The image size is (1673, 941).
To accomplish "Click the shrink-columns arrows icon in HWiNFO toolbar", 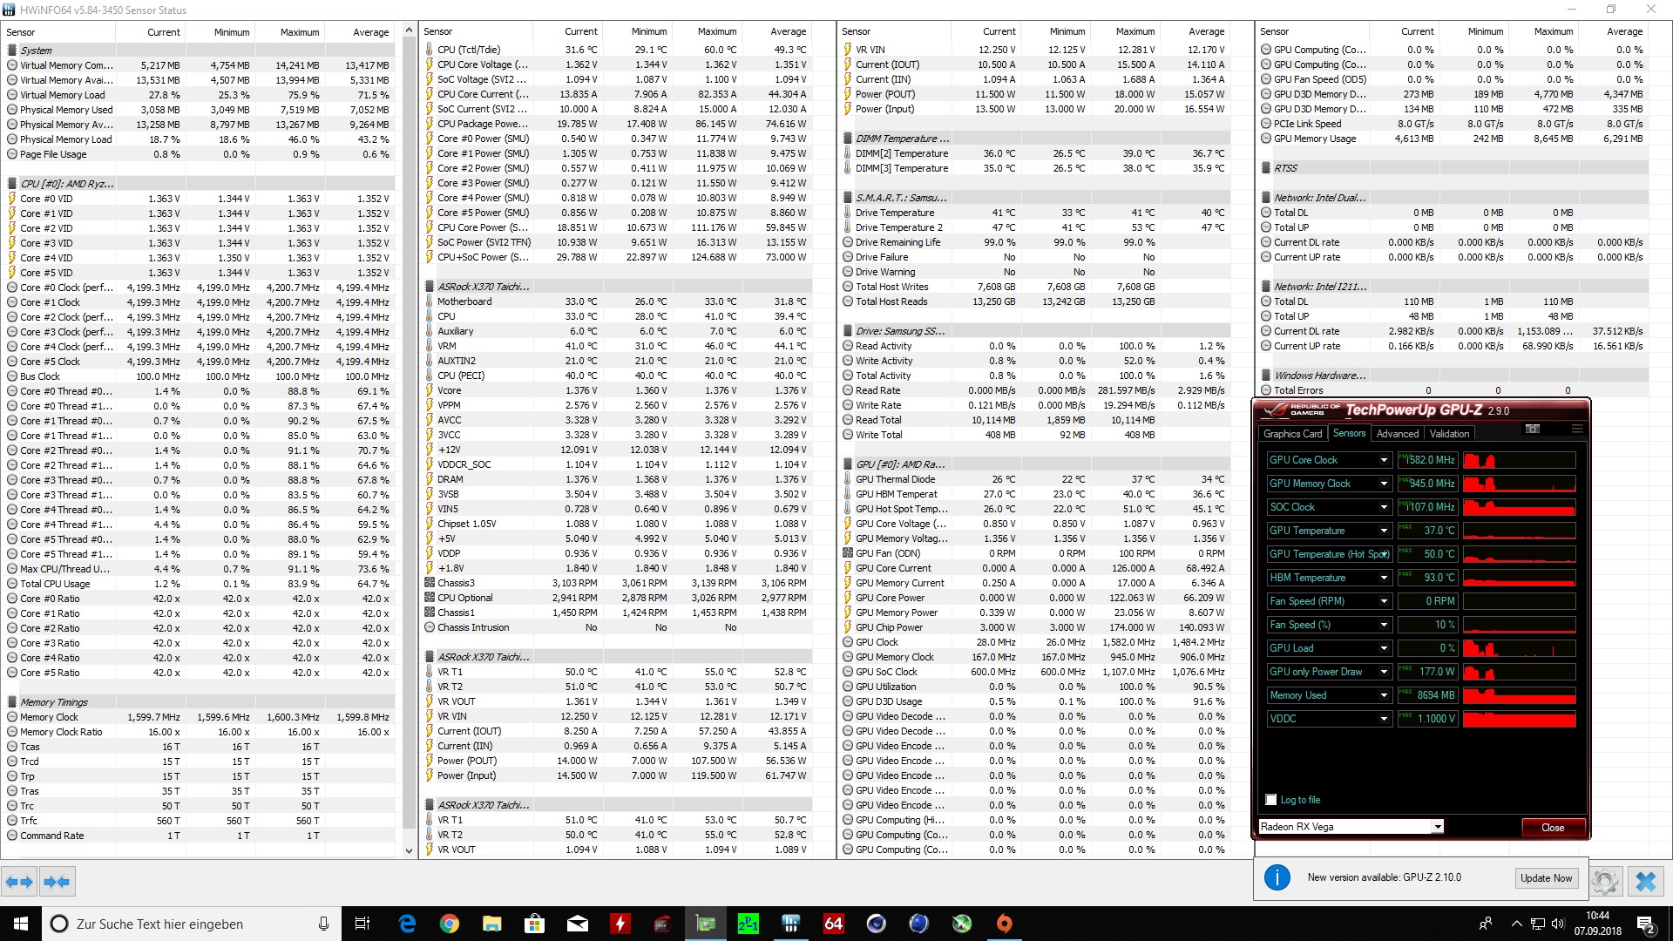I will (x=57, y=882).
